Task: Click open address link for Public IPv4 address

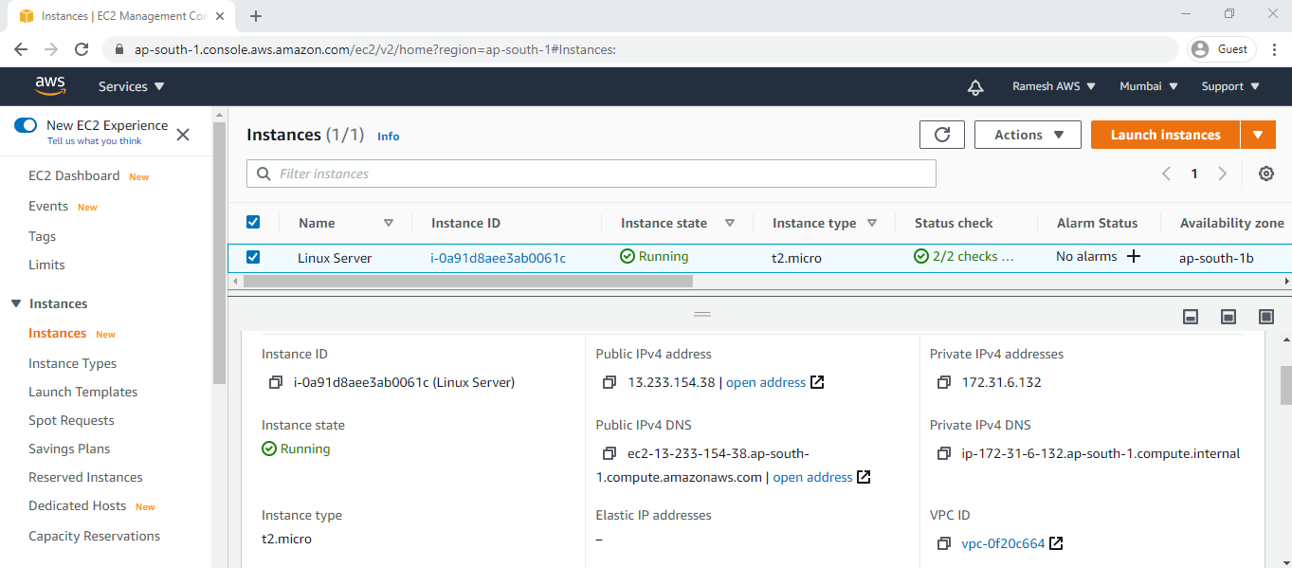Action: tap(766, 383)
